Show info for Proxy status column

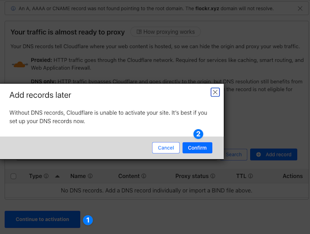pyautogui.click(x=213, y=176)
